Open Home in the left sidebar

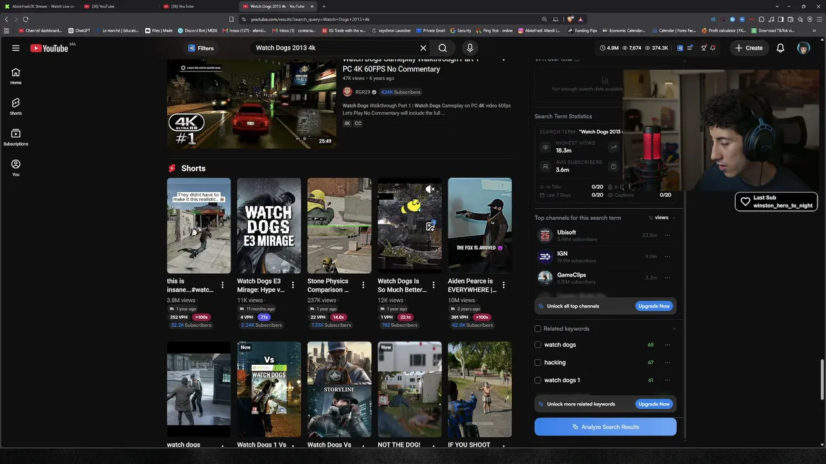pos(15,77)
